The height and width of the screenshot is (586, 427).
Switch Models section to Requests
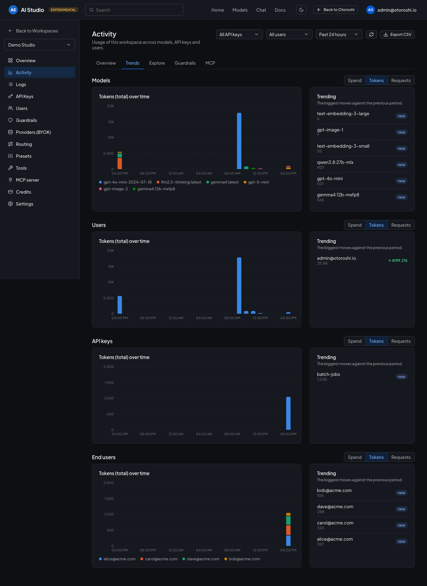click(401, 80)
